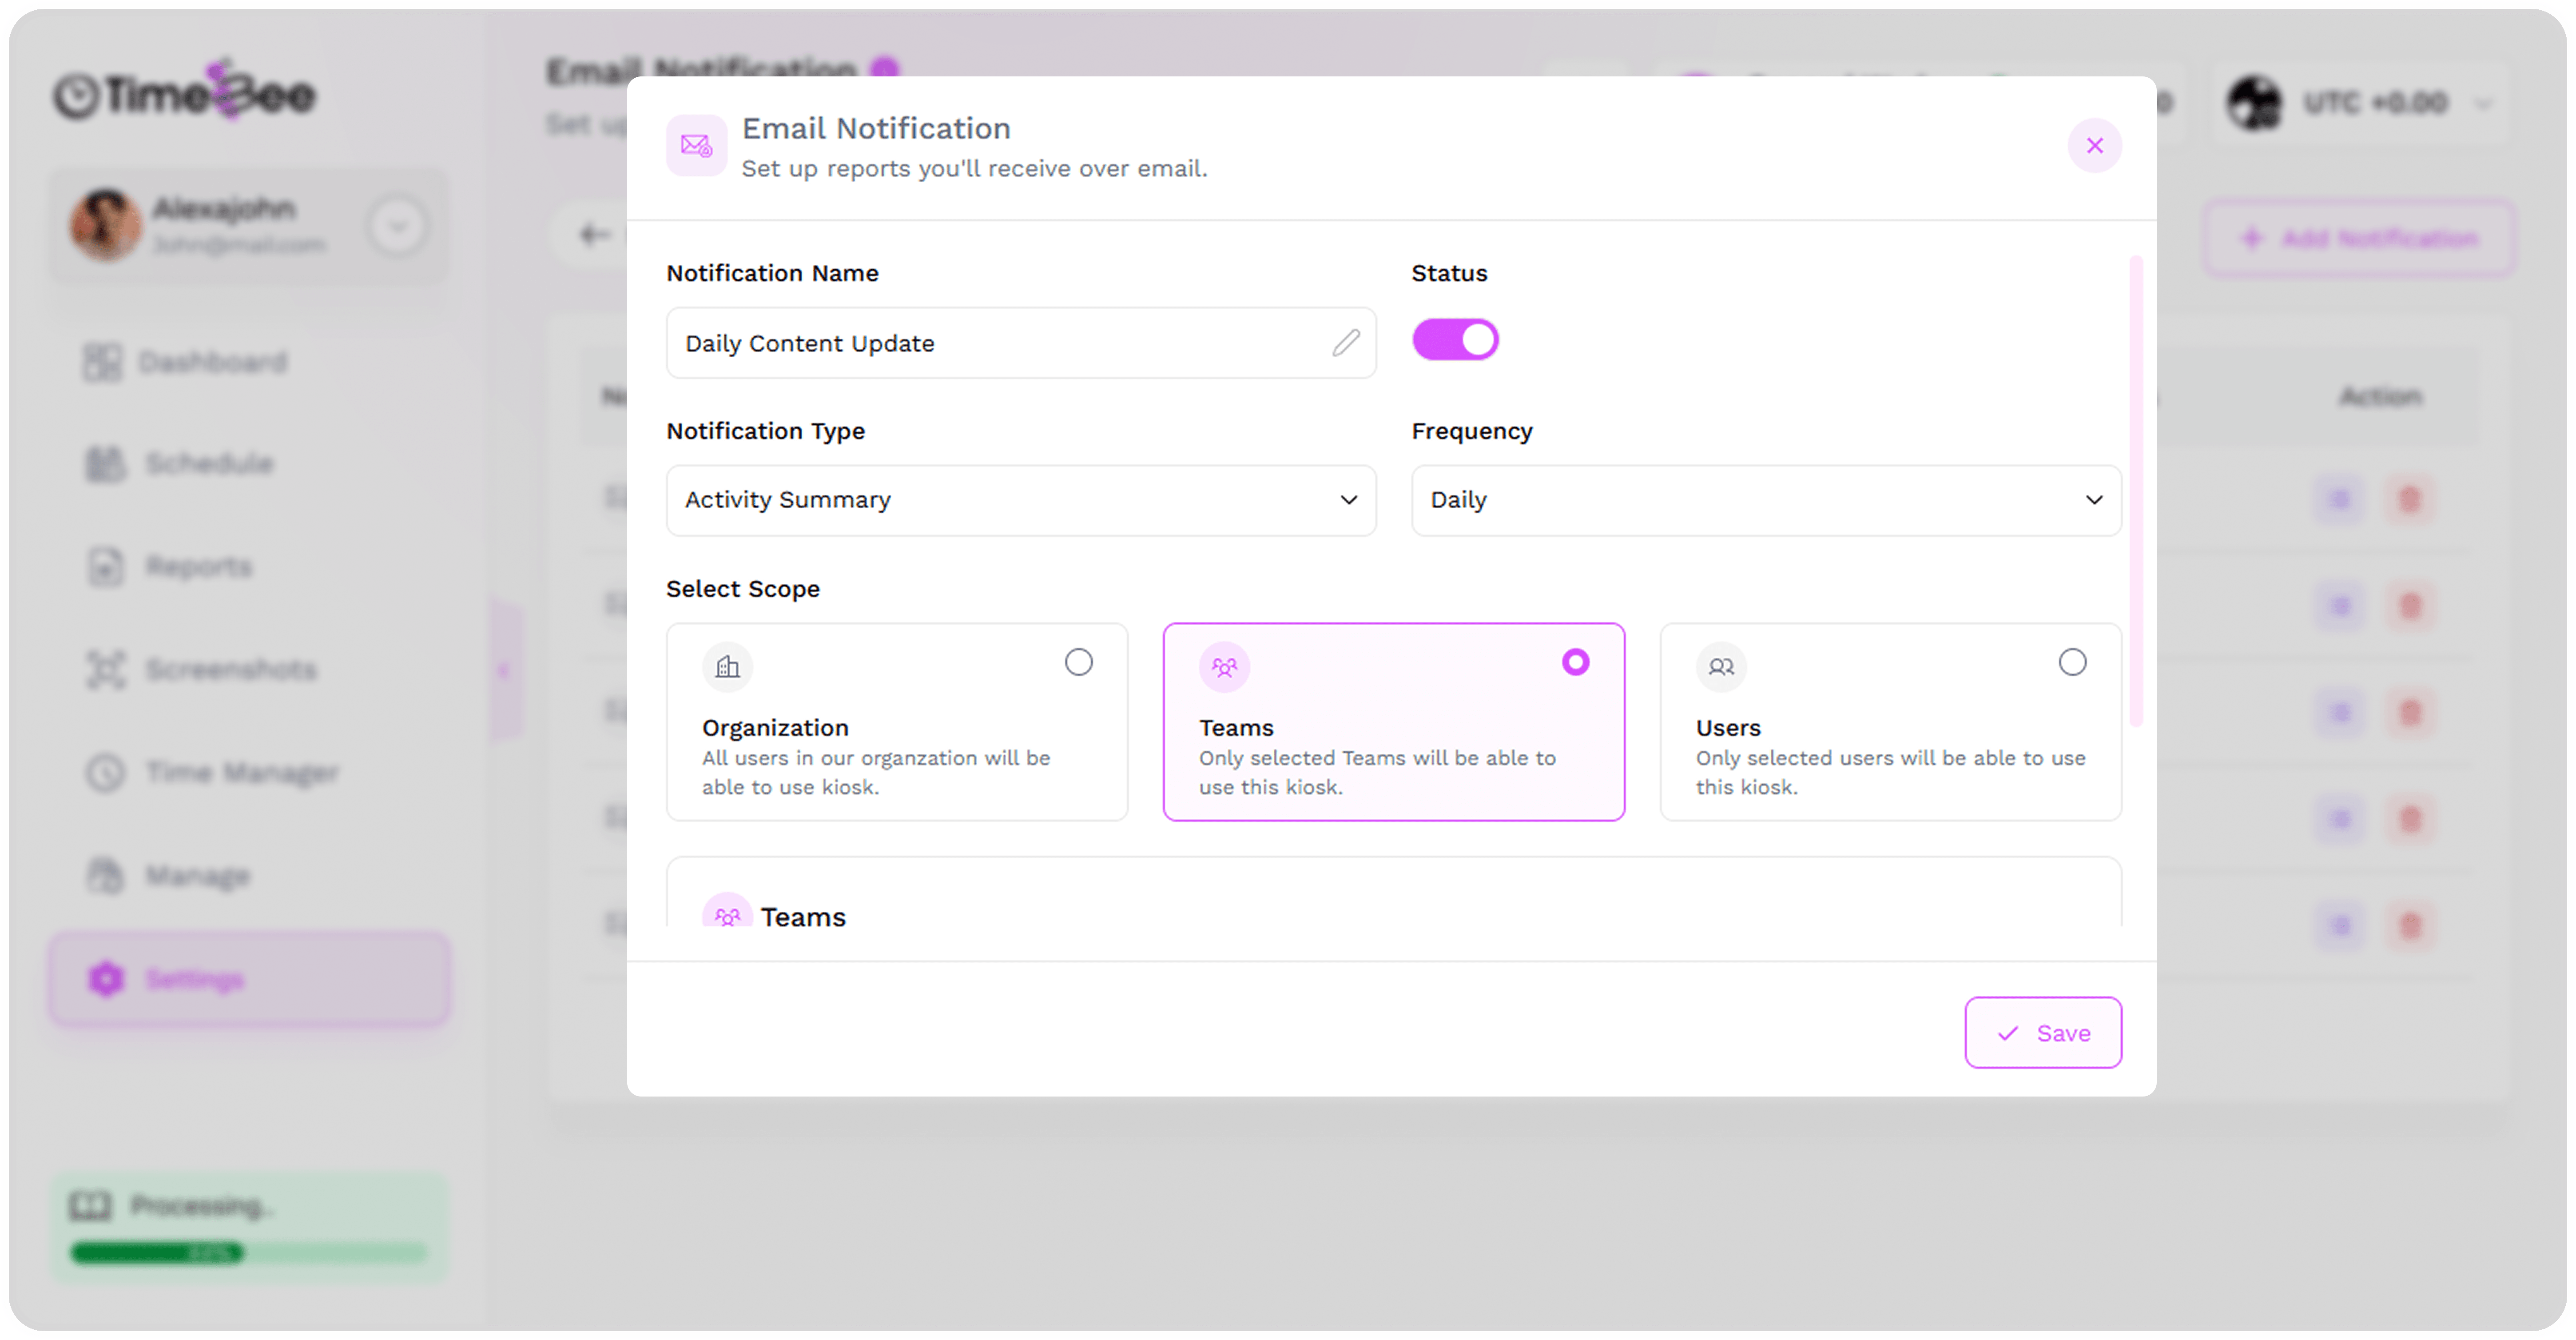Click the Organization scope card title

point(775,728)
